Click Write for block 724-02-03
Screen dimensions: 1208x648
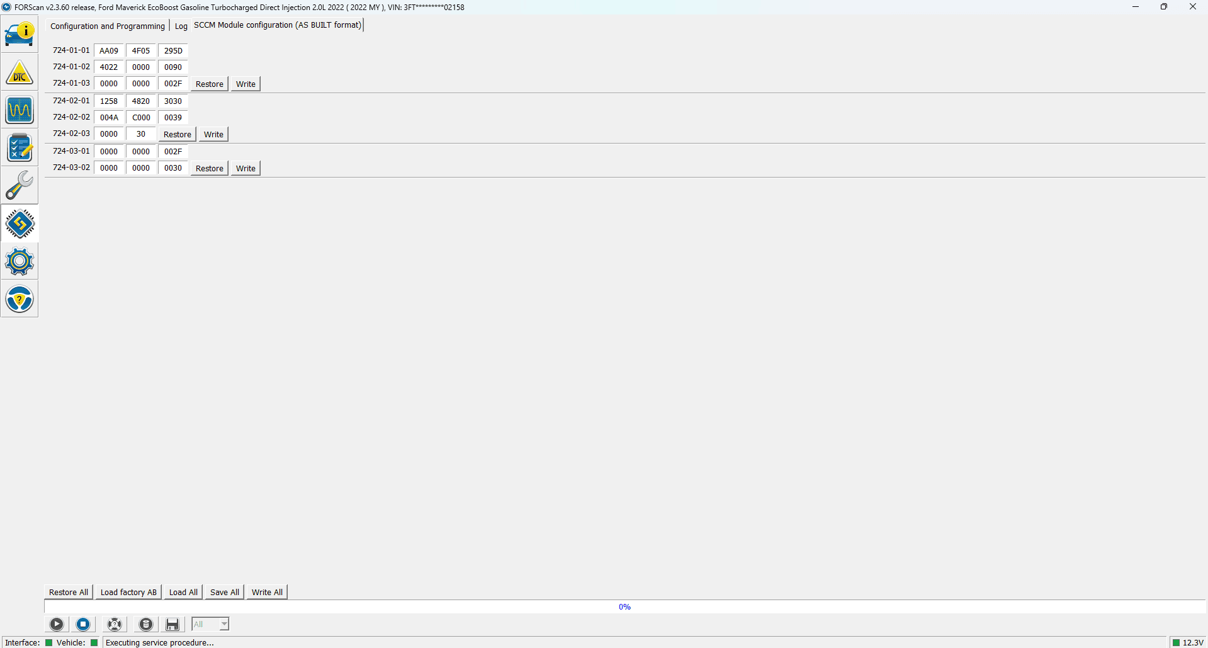(213, 134)
